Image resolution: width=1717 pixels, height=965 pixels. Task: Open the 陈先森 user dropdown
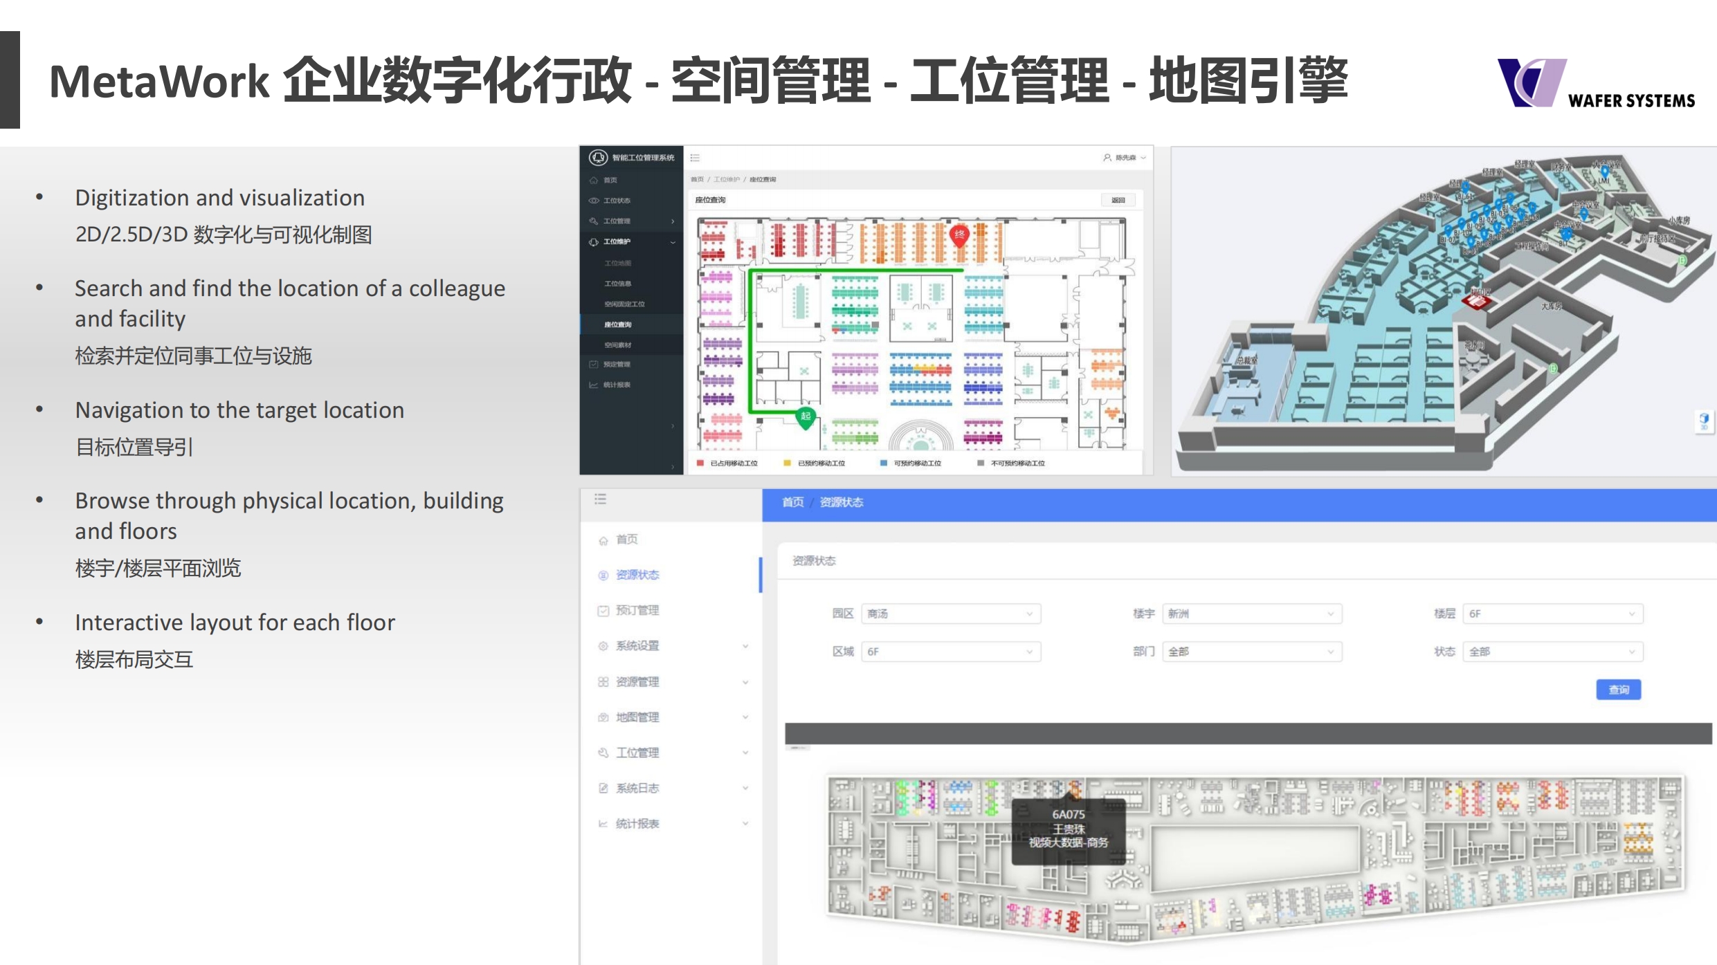1125,158
